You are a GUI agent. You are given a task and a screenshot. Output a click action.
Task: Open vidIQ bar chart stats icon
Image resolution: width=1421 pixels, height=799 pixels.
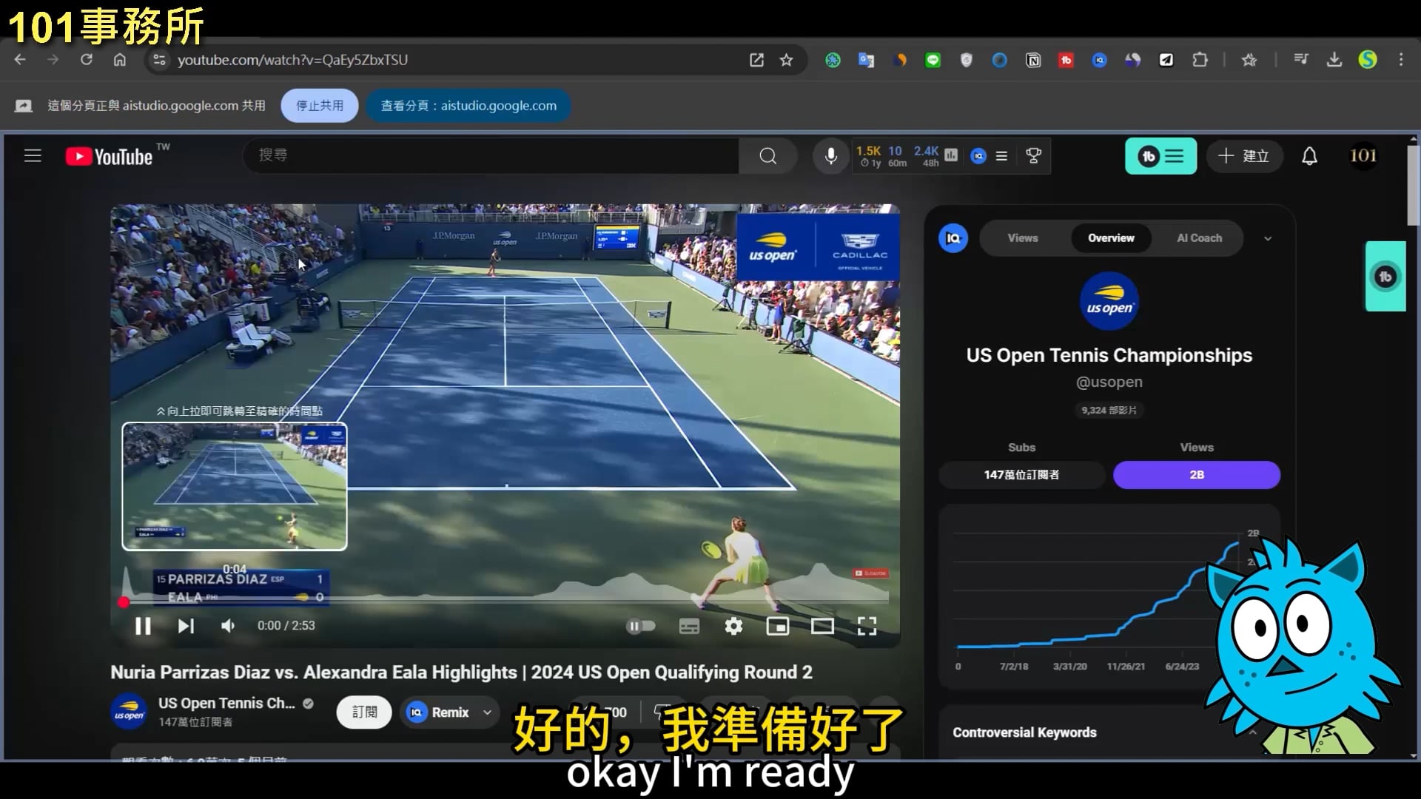pos(951,155)
